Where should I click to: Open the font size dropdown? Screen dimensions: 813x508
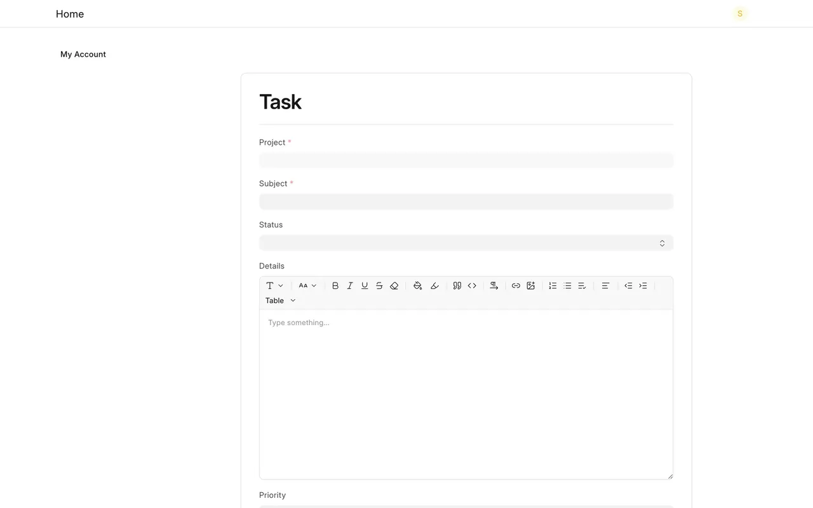tap(307, 286)
